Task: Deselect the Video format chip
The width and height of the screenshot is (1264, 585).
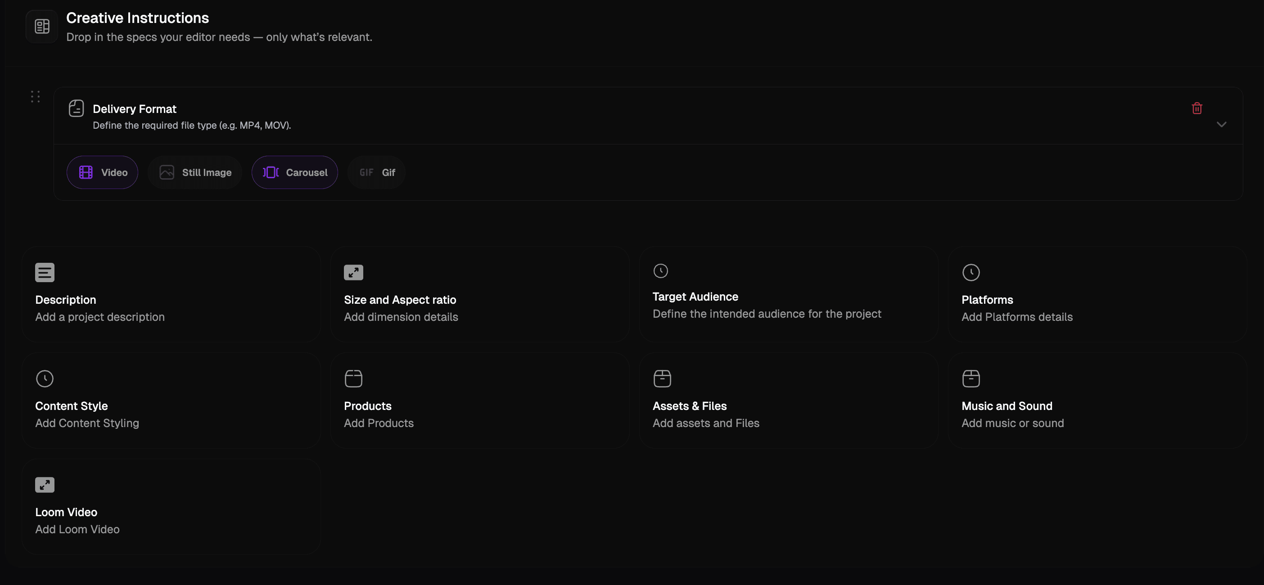Action: [103, 173]
